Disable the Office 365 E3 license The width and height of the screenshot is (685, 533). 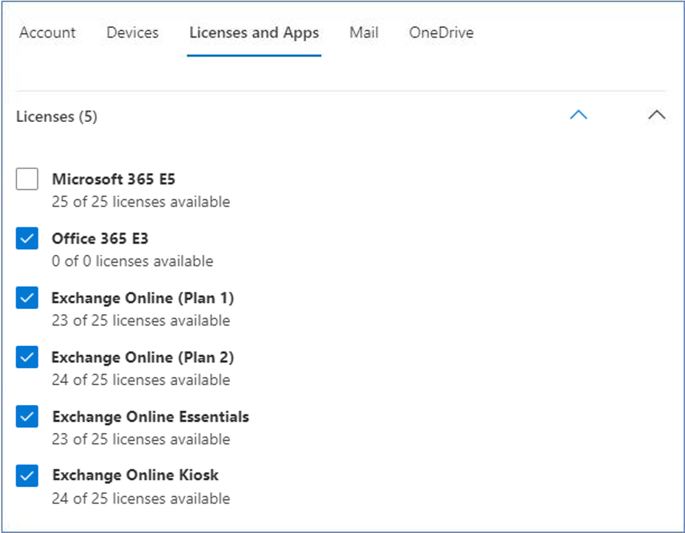[x=27, y=238]
